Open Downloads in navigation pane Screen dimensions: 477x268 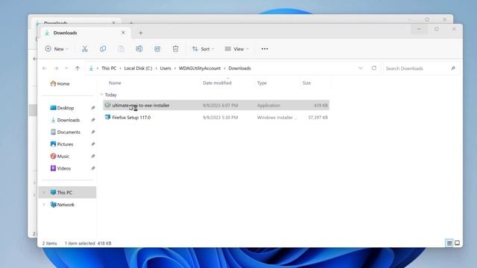65,120
